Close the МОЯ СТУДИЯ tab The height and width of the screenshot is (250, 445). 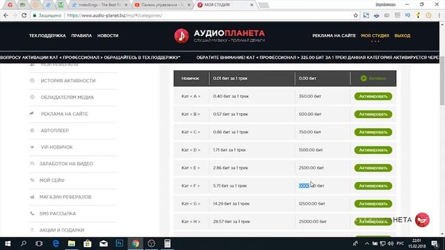tap(252, 5)
